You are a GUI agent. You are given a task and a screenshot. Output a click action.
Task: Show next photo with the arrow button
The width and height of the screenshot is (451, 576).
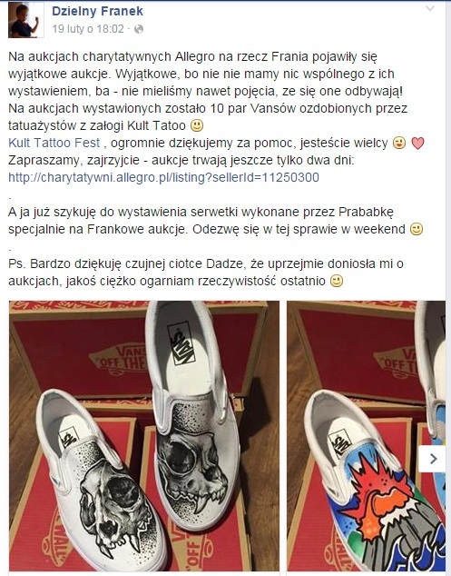pyautogui.click(x=433, y=459)
